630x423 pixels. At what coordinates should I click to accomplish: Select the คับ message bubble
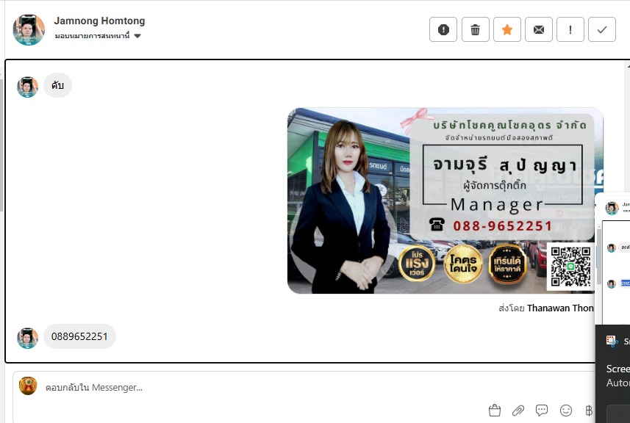click(57, 85)
